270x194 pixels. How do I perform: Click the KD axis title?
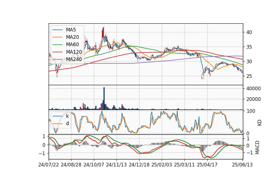coord(259,123)
